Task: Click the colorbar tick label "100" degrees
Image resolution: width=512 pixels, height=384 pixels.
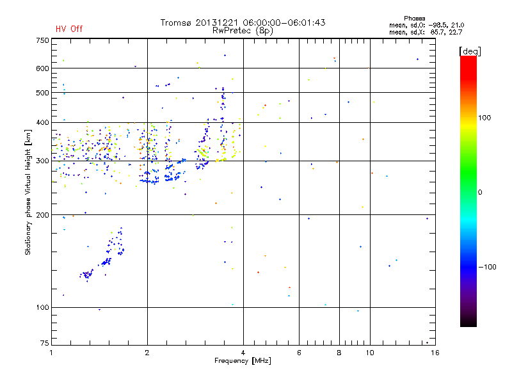Action: coord(484,118)
